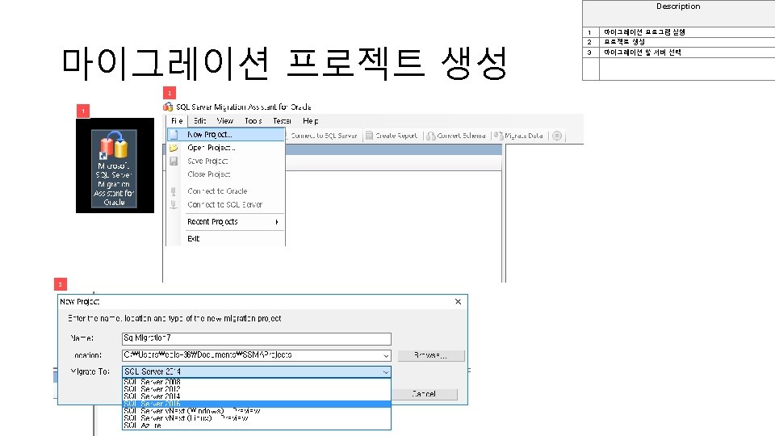Select SQL Server 2014 in list
Screen dimensions: 775x436
pyautogui.click(x=257, y=396)
